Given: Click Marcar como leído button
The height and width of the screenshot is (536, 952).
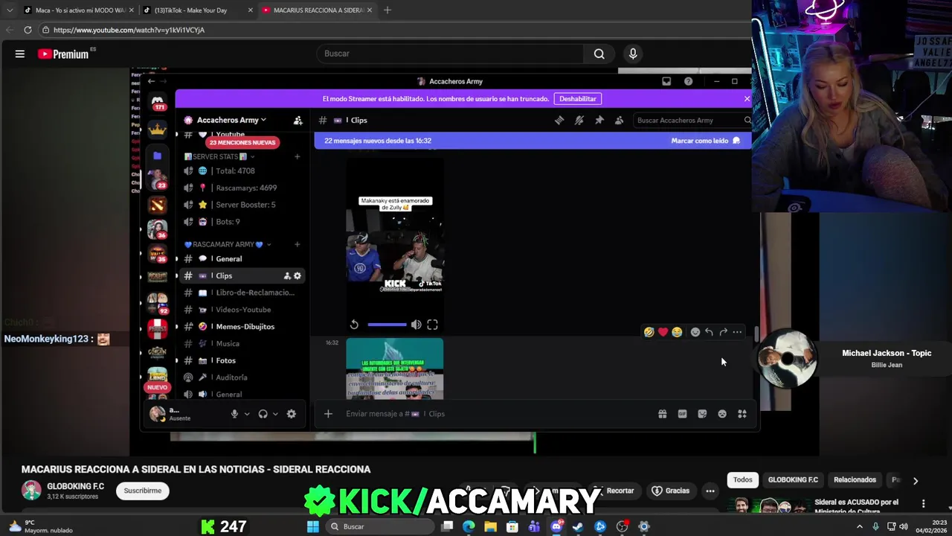Looking at the screenshot, I should click(x=705, y=141).
